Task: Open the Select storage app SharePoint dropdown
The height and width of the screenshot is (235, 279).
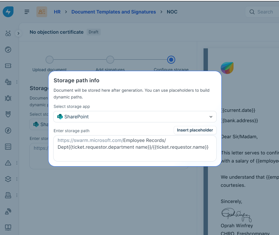Action: tap(135, 117)
